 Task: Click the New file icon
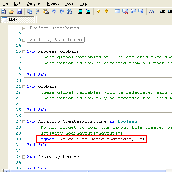[x=3, y=11]
